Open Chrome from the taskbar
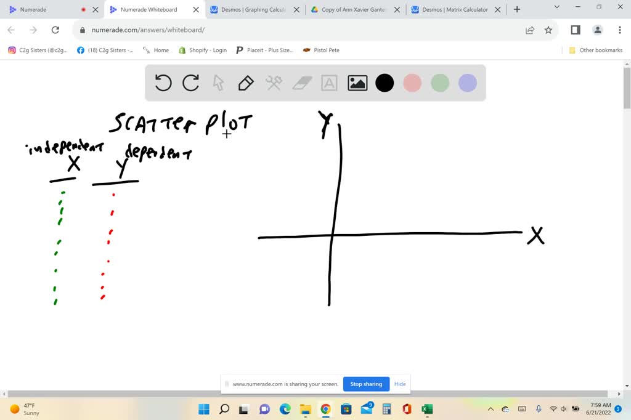Image resolution: width=631 pixels, height=420 pixels. (x=325, y=409)
